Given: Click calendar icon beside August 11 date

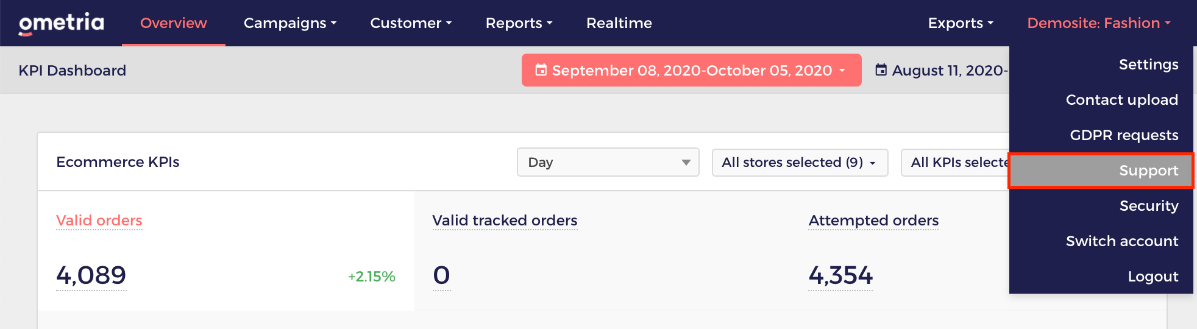Looking at the screenshot, I should pos(881,70).
